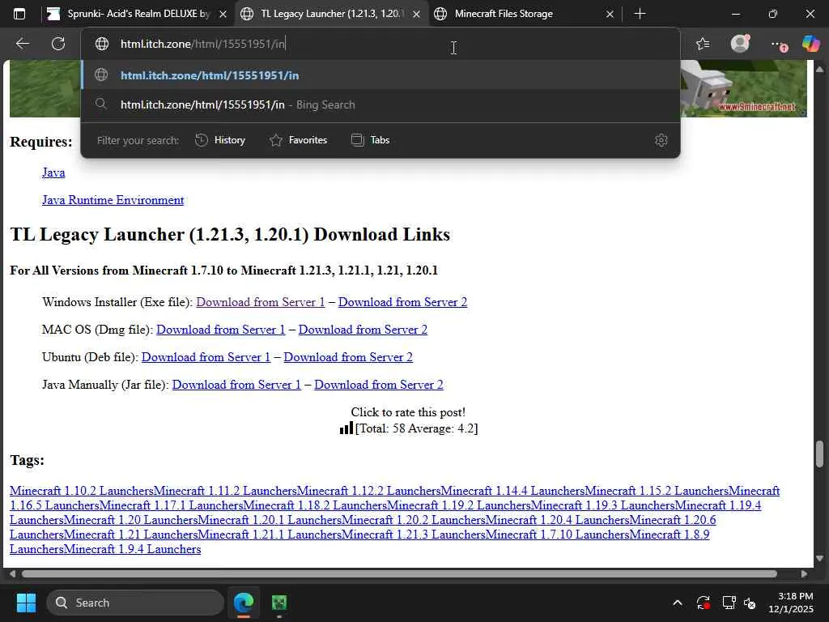
Task: Open the Java Runtime Environment link
Action: pyautogui.click(x=113, y=200)
